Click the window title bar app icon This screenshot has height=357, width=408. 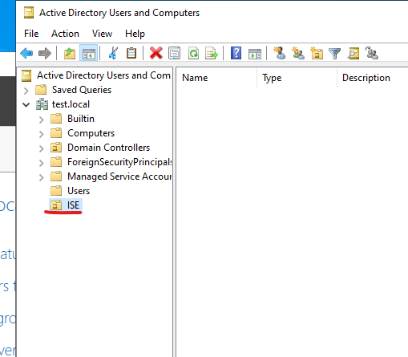pos(29,13)
